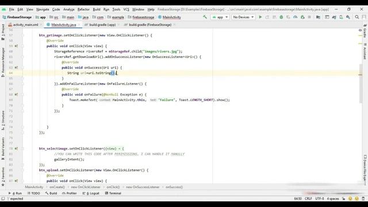Click the read-only lock icon in status bar
Image resolution: width=368 pixels, height=207 pixels.
click(344, 198)
